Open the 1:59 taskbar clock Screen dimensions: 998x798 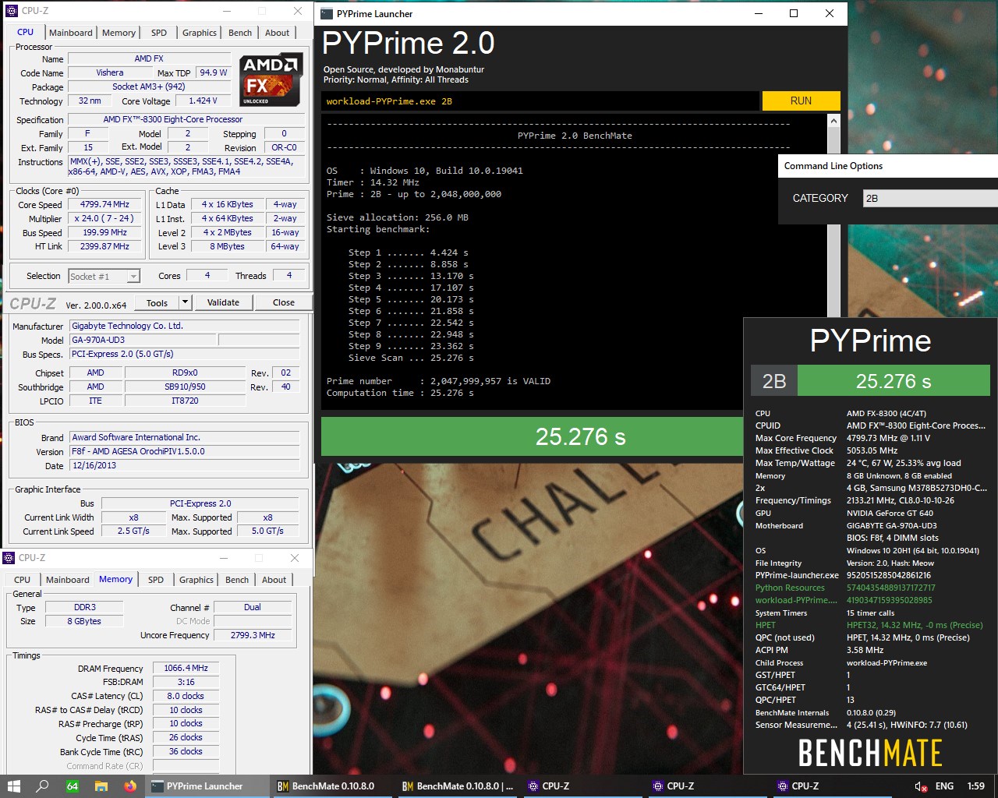point(975,786)
